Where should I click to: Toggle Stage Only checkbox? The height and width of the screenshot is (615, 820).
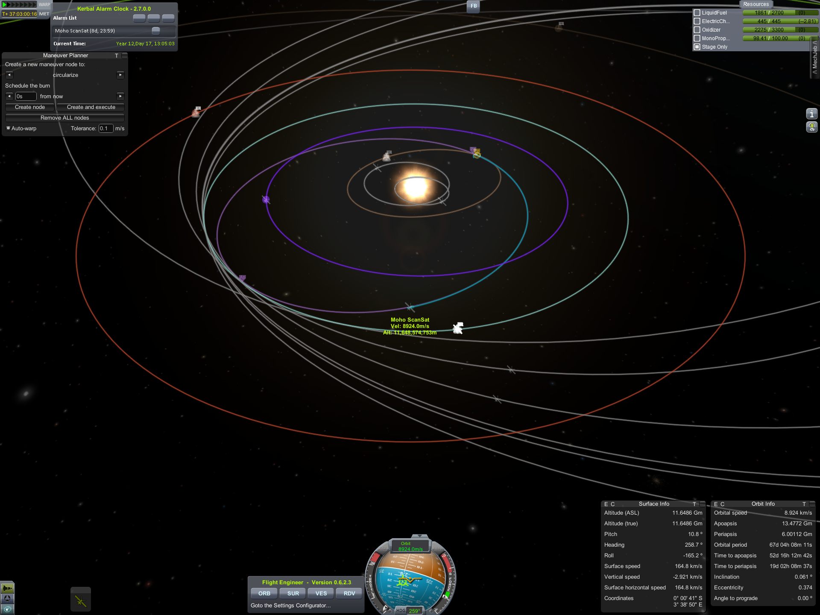(x=697, y=47)
